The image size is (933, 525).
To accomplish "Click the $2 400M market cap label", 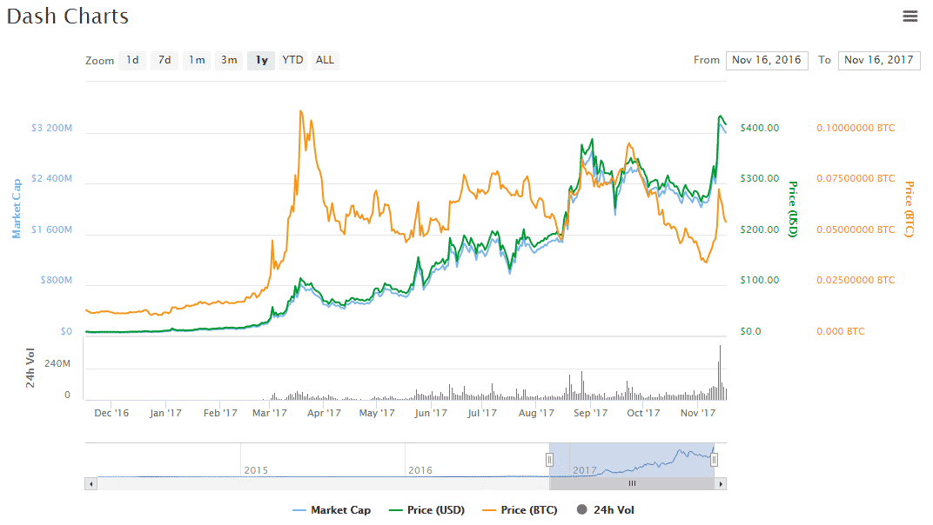I will click(x=51, y=178).
